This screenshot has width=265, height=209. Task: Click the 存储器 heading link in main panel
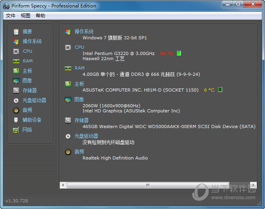point(82,120)
